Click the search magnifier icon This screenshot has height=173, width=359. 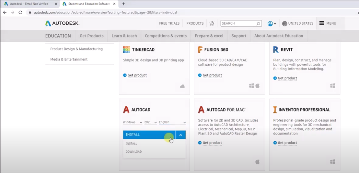coord(258,23)
